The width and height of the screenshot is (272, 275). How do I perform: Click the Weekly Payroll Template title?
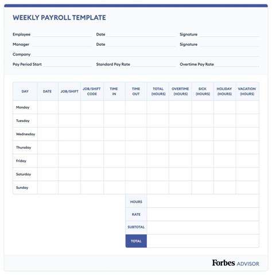pos(59,18)
